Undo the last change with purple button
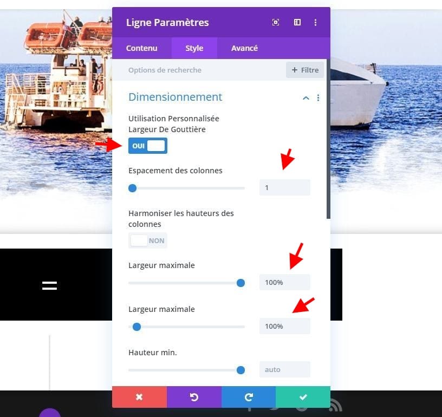The width and height of the screenshot is (442, 417). [194, 397]
